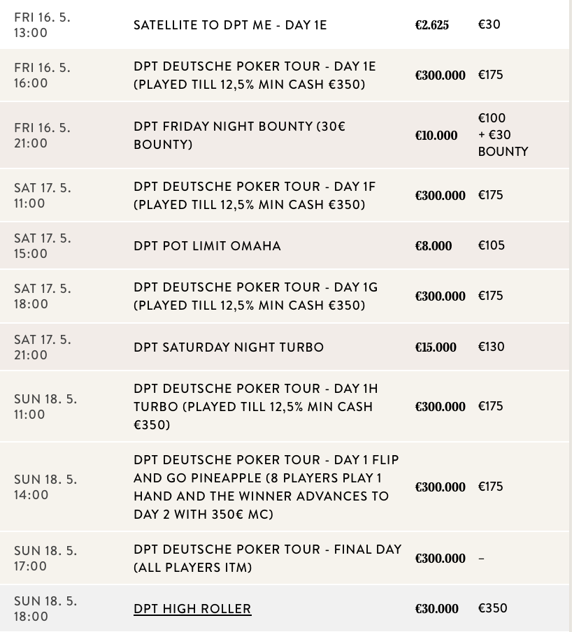This screenshot has width=572, height=632.
Task: Click the €10.000 Friday Night Bounty guarantee
Action: click(x=436, y=136)
